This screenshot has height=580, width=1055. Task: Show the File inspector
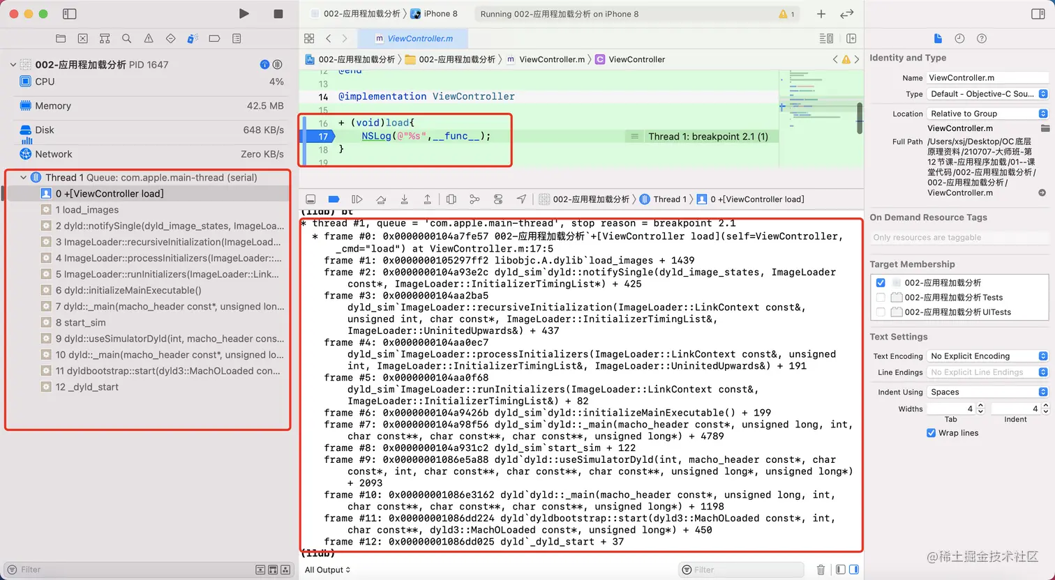938,39
